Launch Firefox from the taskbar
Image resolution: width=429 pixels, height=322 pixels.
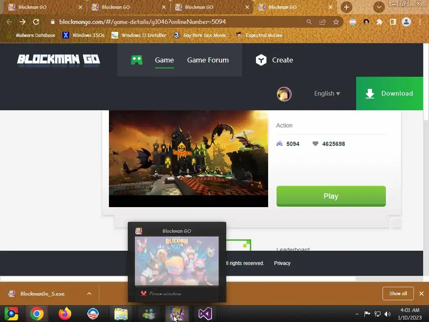65,314
